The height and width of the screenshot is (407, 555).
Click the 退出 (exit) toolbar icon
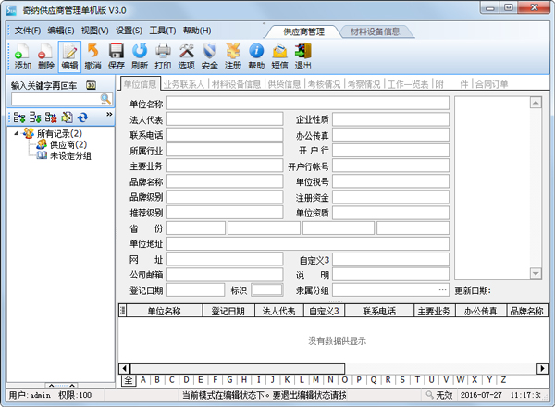303,56
